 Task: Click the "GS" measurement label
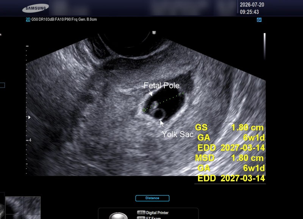pyautogui.click(x=201, y=127)
